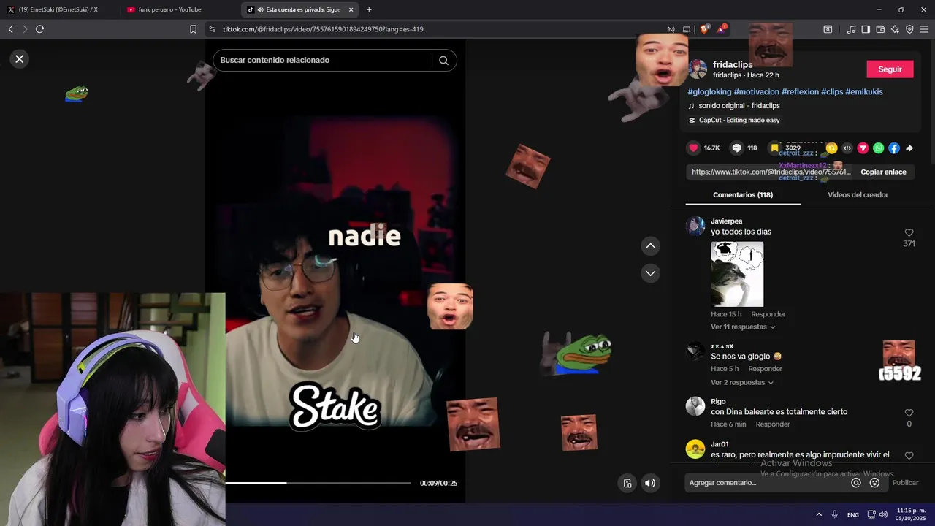Viewport: 935px width, 526px height.
Task: Open the fridaclips profile name
Action: pos(733,65)
